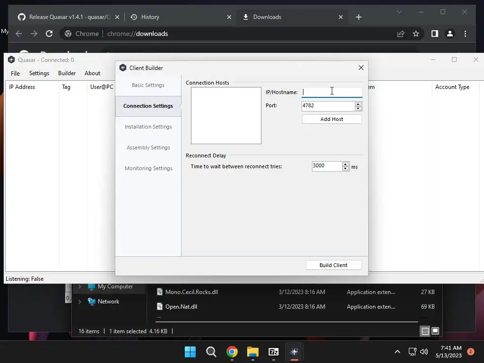Open Assembly Settings tab

click(148, 147)
